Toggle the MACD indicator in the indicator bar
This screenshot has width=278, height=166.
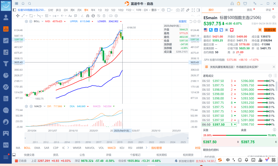pos(112,148)
